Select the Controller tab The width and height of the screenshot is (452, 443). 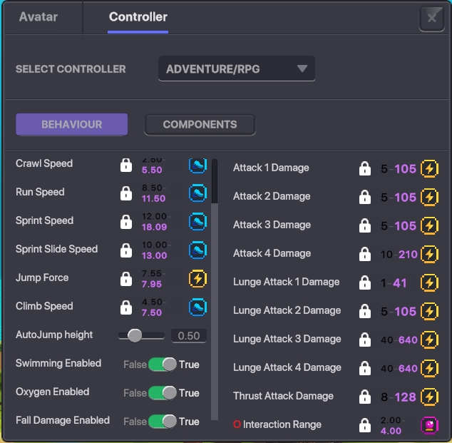click(x=138, y=16)
